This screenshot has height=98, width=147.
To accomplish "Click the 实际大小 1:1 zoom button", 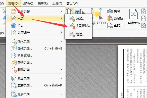I will [x=133, y=17].
